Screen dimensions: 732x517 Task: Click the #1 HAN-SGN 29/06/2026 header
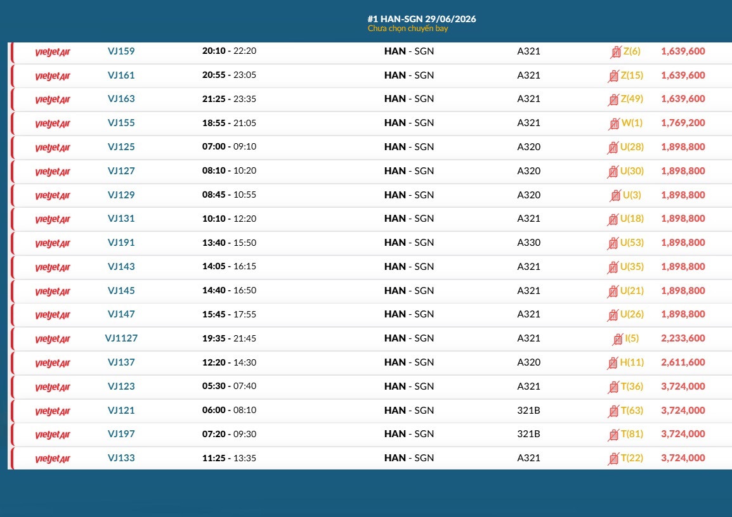422,19
